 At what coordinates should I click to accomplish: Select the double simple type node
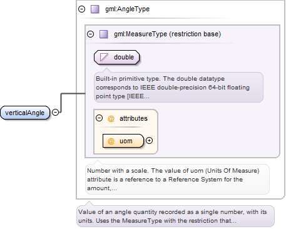click(116, 57)
